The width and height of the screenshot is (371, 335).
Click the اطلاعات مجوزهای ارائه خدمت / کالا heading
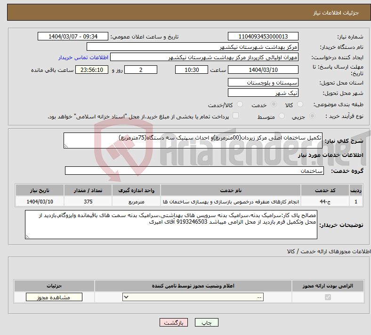click(x=329, y=251)
